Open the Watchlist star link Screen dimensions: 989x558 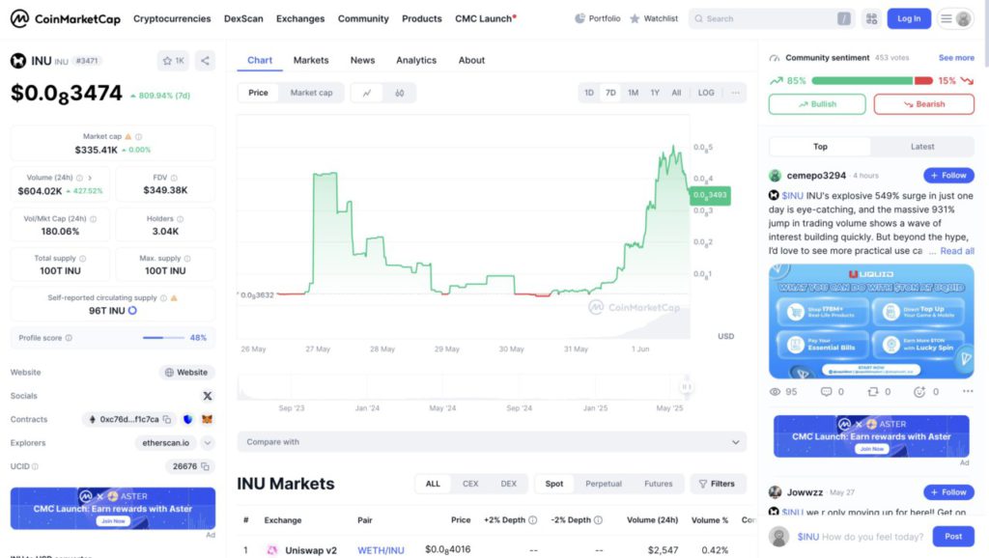(x=654, y=19)
